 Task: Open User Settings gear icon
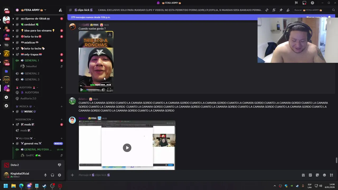[x=59, y=175]
